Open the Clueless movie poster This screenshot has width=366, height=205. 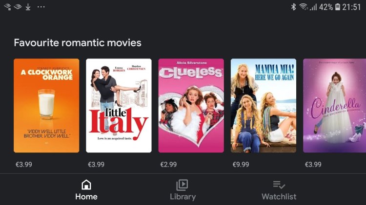(191, 106)
